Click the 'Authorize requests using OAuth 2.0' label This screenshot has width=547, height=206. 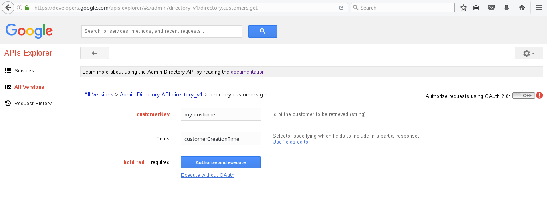point(468,96)
